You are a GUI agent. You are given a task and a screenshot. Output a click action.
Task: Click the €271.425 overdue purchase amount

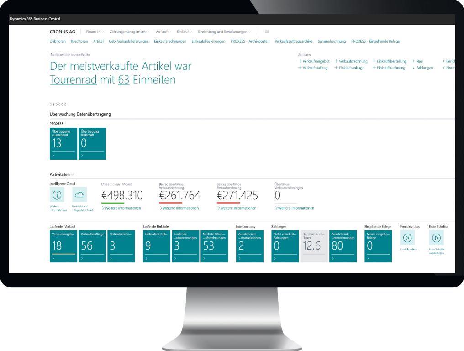(x=237, y=196)
